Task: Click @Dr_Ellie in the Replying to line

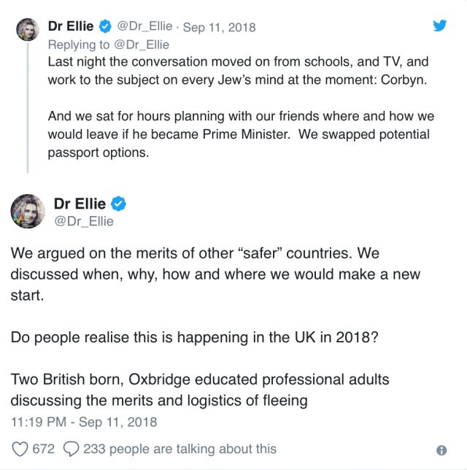Action: 142,45
